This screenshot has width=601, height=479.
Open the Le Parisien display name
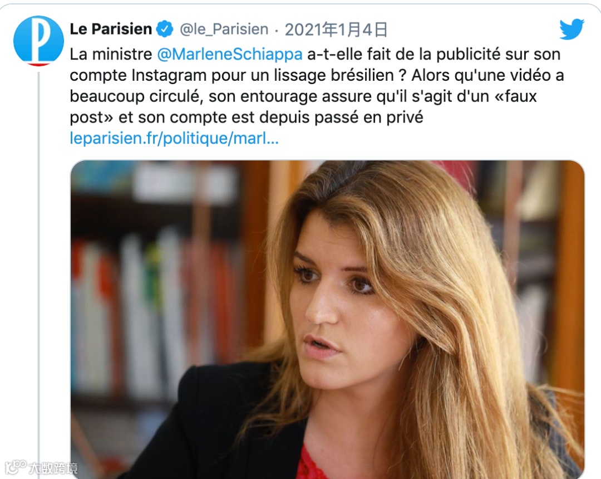tap(111, 29)
